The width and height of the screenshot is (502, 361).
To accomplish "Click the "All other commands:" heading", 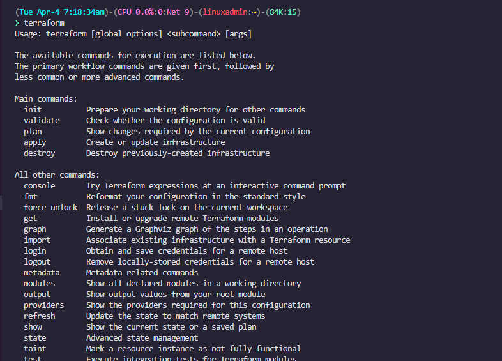I will [x=57, y=175].
